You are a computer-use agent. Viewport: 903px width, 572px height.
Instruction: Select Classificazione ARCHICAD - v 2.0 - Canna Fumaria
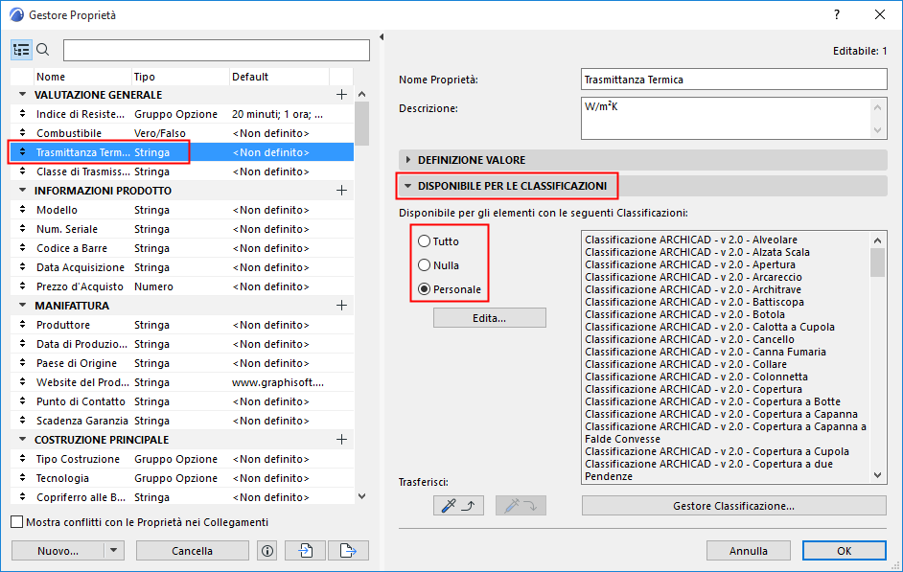pyautogui.click(x=706, y=353)
